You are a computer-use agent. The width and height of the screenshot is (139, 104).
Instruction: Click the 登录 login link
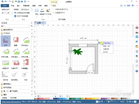pos(129,6)
